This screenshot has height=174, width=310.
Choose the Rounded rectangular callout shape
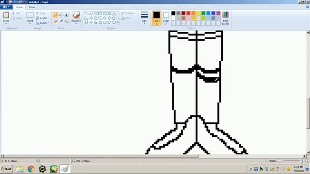click(105, 23)
